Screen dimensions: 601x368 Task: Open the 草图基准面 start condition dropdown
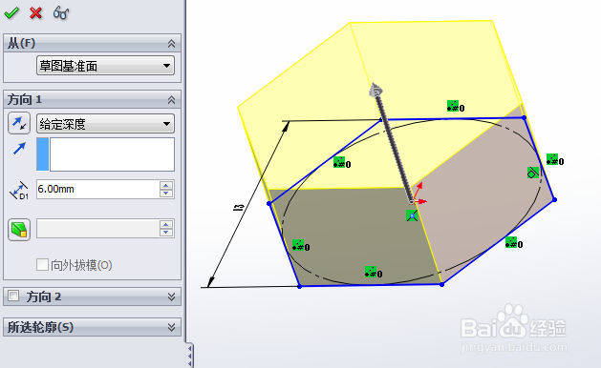coord(105,66)
